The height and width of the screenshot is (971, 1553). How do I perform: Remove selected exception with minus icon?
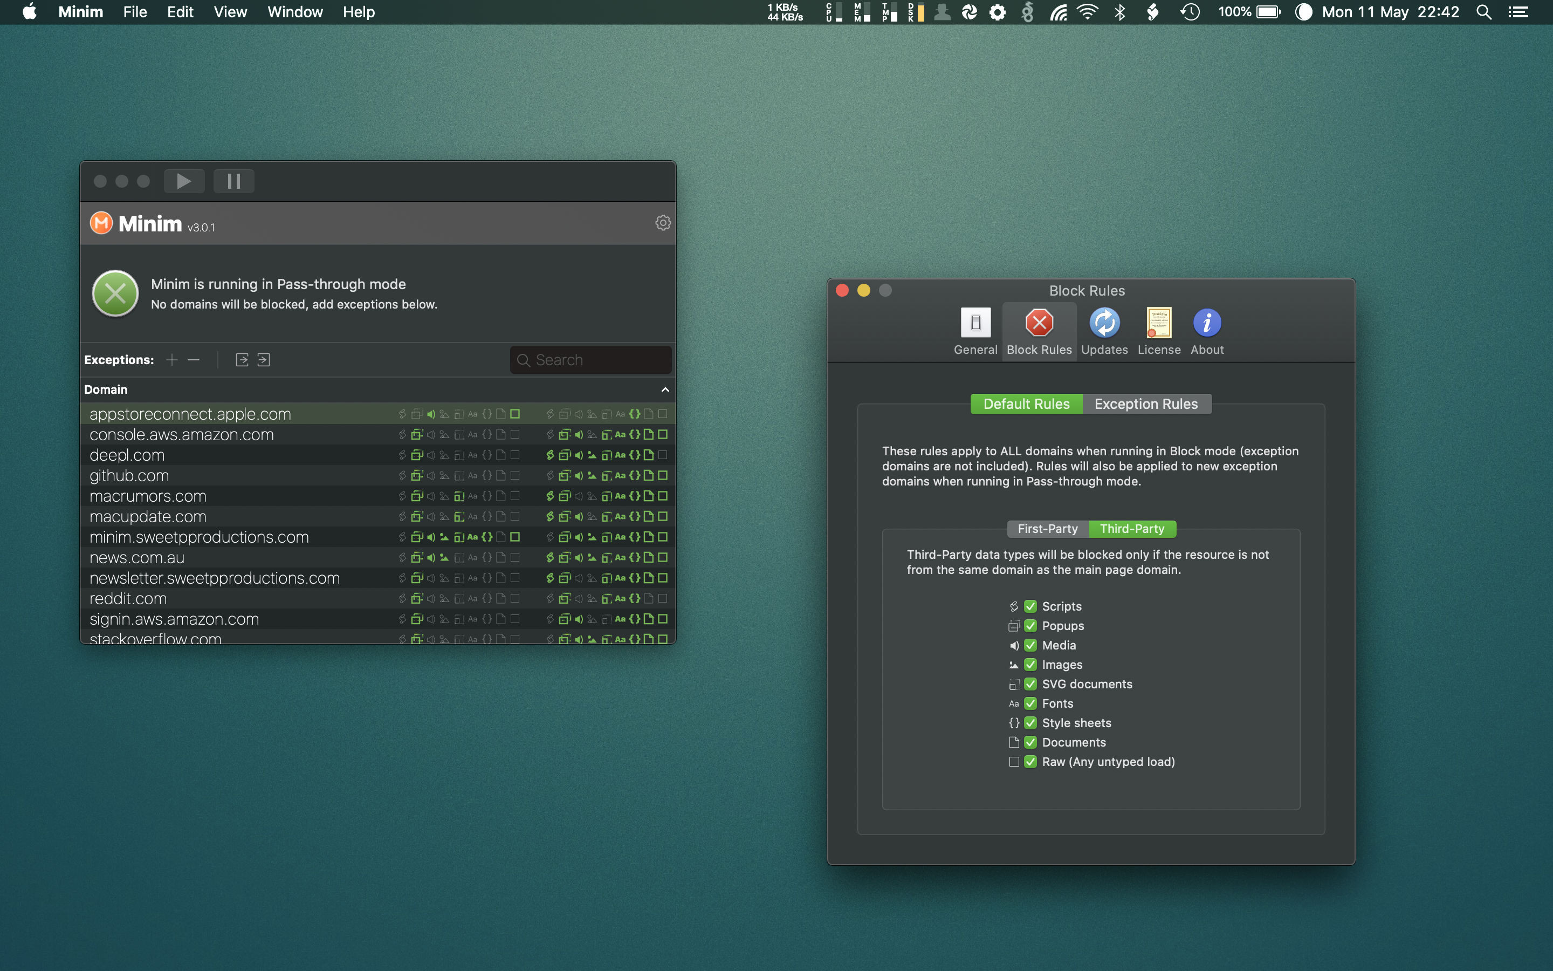point(193,360)
